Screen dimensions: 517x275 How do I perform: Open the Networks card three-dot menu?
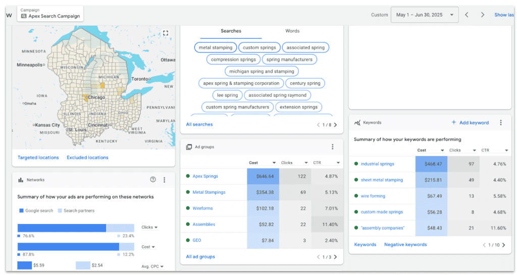[x=165, y=180]
